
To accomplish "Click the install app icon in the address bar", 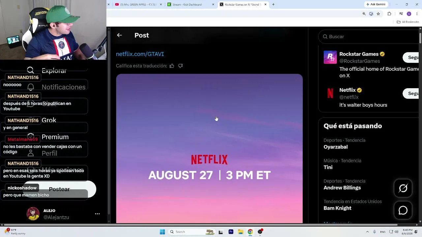I will click(371, 14).
